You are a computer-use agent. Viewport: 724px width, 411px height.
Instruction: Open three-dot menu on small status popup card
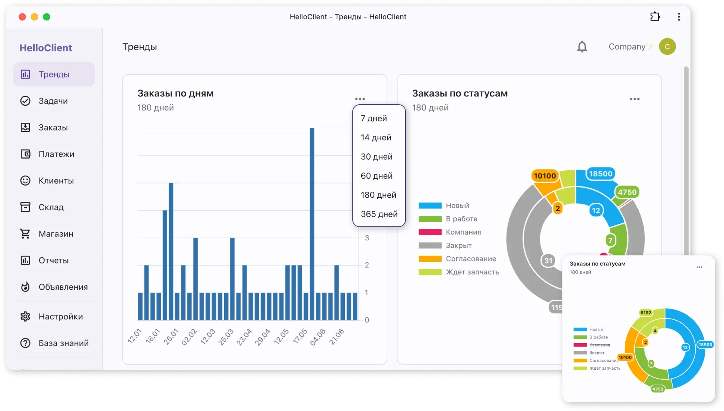(699, 267)
